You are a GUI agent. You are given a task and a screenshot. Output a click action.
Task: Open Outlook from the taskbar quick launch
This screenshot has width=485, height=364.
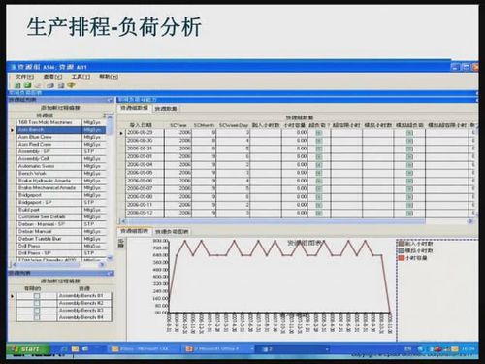click(x=75, y=348)
